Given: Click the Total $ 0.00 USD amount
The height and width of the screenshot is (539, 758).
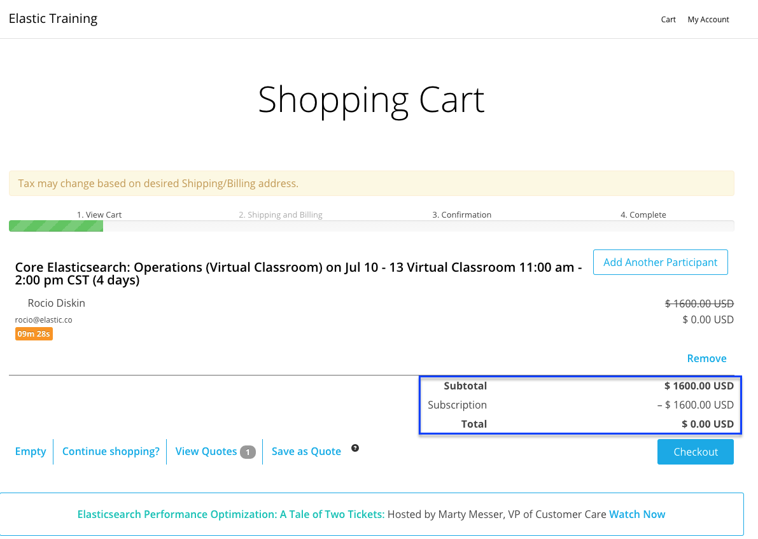Looking at the screenshot, I should pos(707,424).
